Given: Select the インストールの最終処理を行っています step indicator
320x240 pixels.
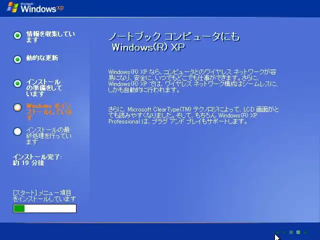Looking at the screenshot, I should pos(17,131).
